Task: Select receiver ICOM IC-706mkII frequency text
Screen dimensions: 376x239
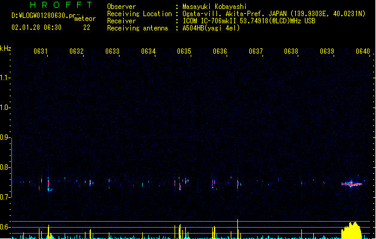Action: tap(249, 21)
